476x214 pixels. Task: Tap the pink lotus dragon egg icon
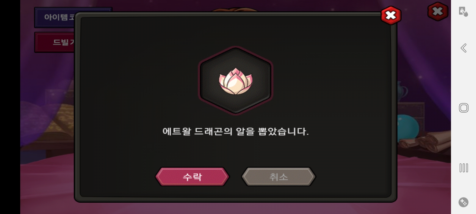[x=236, y=81]
